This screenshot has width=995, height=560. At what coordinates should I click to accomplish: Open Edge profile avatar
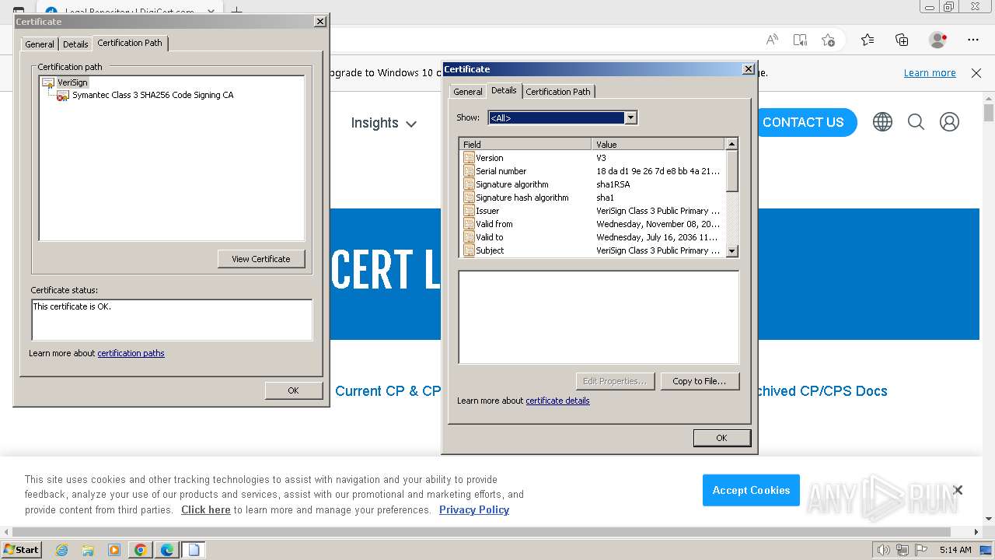pyautogui.click(x=938, y=40)
